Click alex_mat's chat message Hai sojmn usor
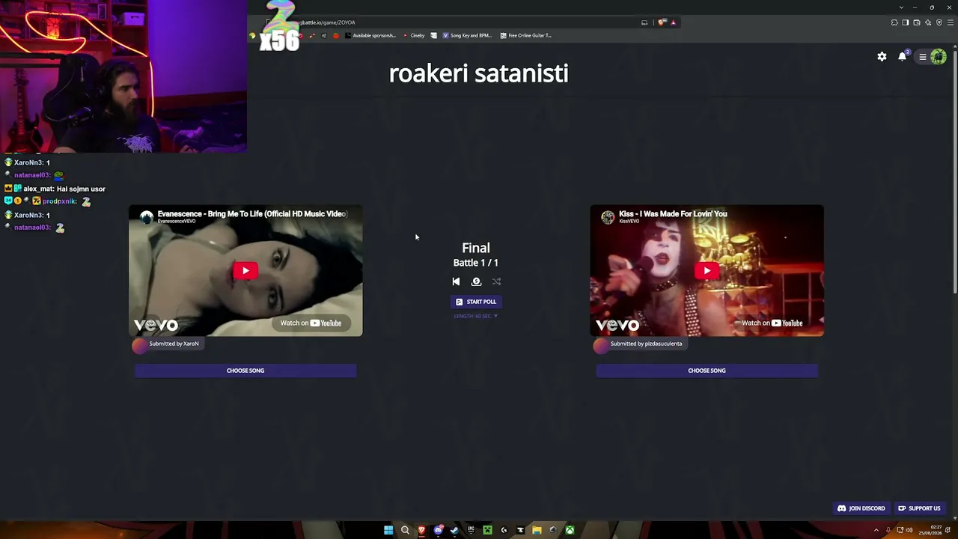 [x=81, y=189]
